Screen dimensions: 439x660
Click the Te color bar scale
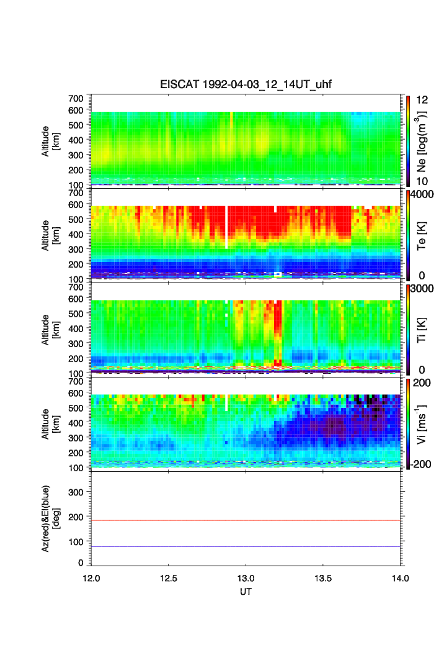(x=408, y=235)
